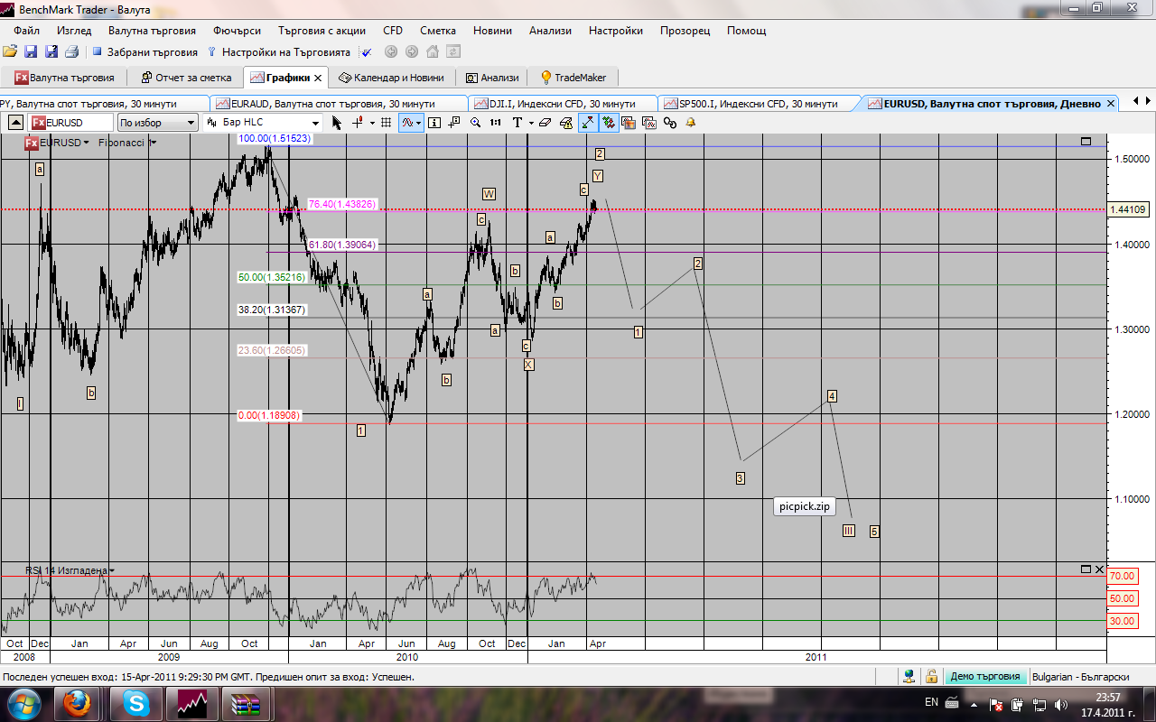This screenshot has height=722, width=1156.
Task: Open the По избор dropdown
Action: pos(158,123)
